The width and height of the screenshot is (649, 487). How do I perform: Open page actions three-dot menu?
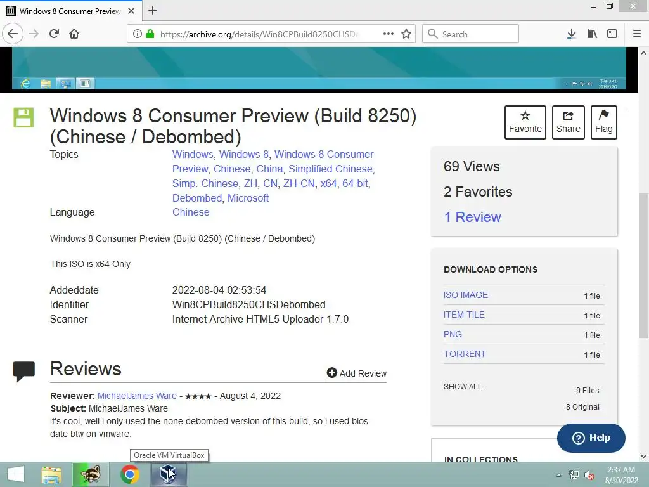click(x=389, y=34)
